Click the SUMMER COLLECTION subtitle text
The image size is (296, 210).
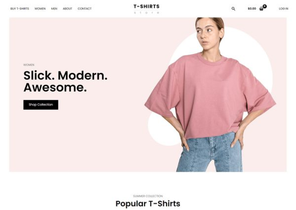click(x=148, y=196)
